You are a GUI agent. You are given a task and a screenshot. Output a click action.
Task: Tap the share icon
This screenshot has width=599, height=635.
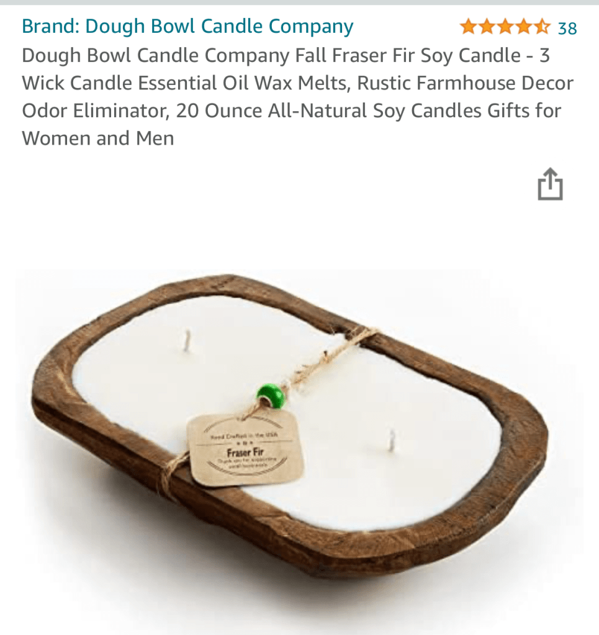pyautogui.click(x=550, y=184)
